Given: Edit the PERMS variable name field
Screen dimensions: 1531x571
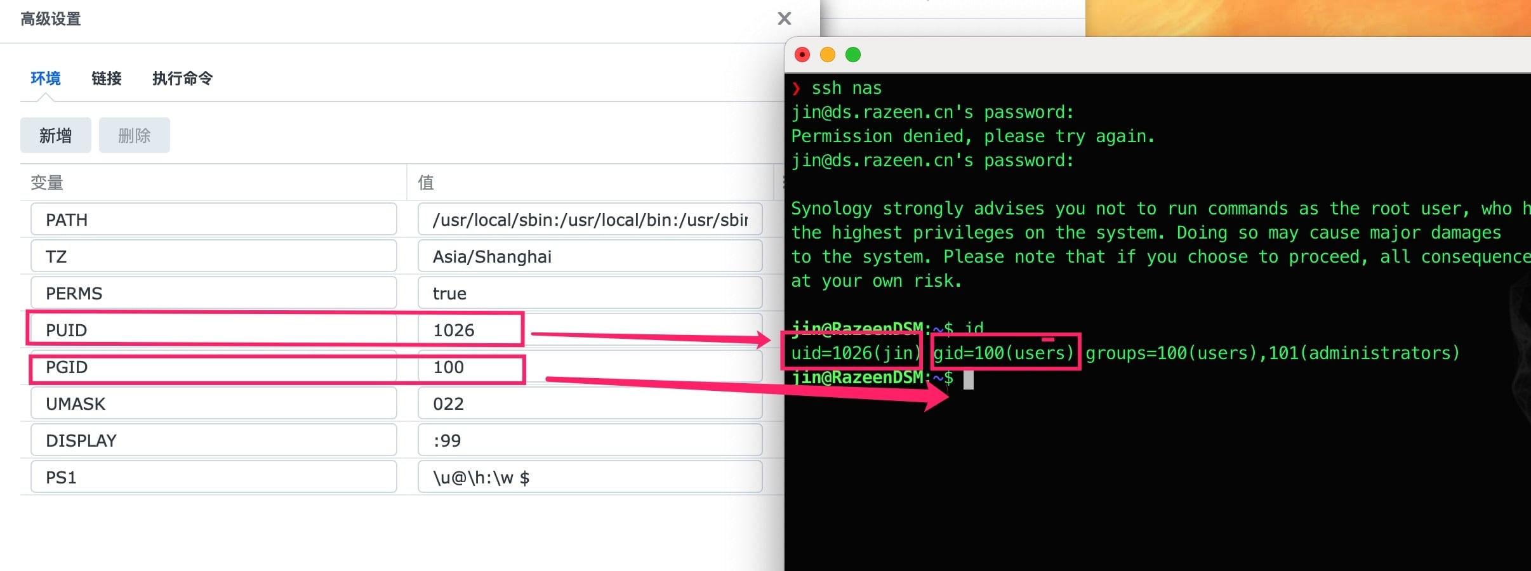Looking at the screenshot, I should tap(214, 293).
